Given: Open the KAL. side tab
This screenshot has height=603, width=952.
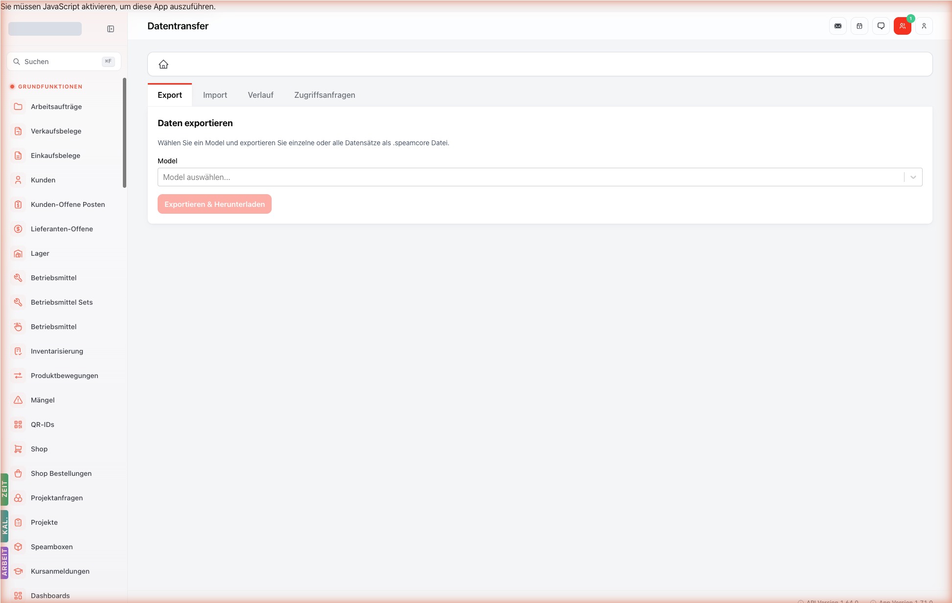Looking at the screenshot, I should click(x=4, y=526).
